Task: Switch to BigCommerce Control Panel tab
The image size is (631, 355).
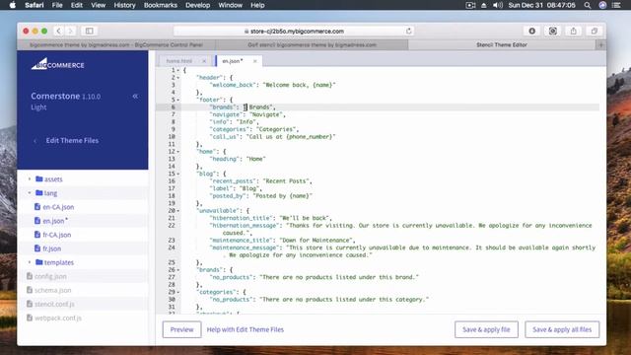Action: (116, 45)
